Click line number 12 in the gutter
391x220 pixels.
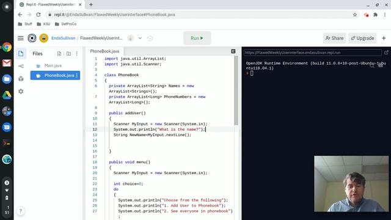click(95, 130)
